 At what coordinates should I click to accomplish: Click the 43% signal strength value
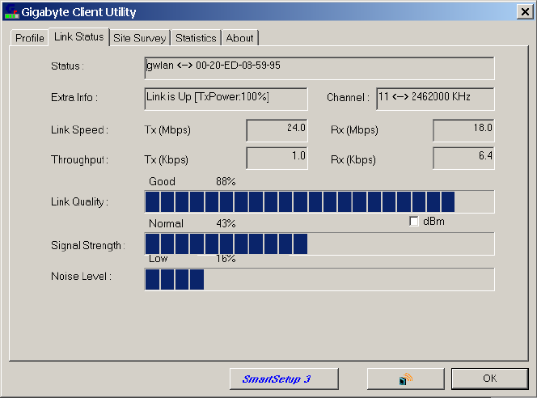(x=226, y=223)
